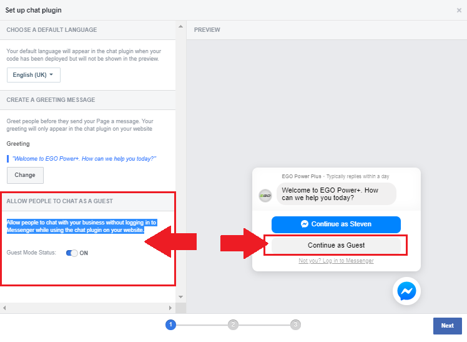The width and height of the screenshot is (467, 342).
Task: Click the greeting text "Welcome to EGO Power+..."
Action: [84, 159]
